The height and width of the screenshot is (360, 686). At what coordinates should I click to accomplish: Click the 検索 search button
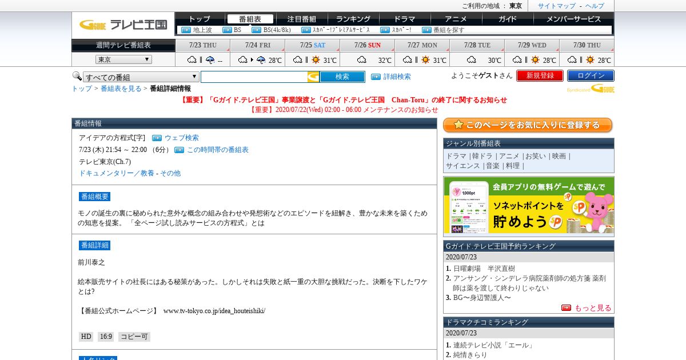point(342,77)
